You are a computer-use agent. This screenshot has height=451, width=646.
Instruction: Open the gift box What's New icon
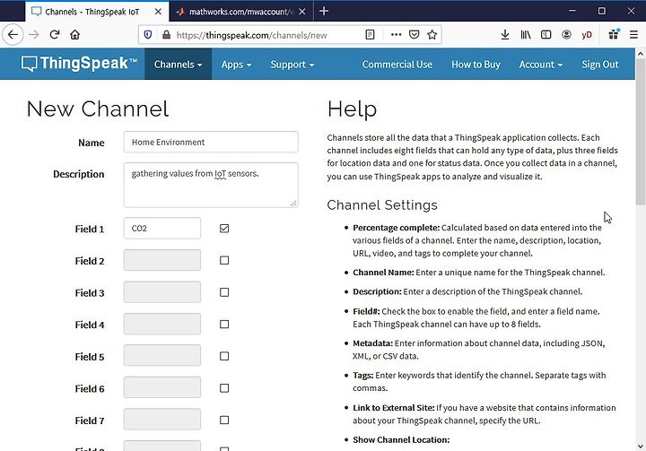click(x=614, y=35)
